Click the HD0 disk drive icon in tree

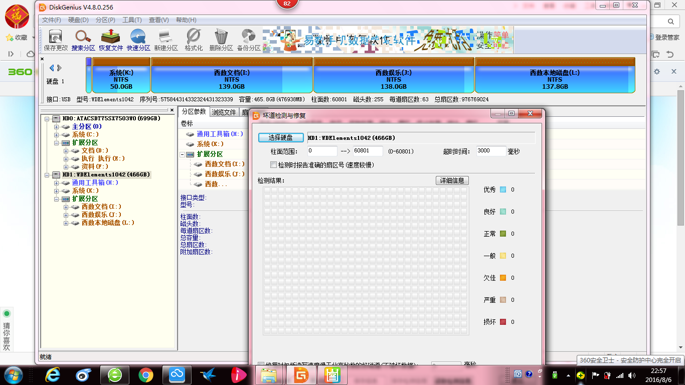tap(56, 119)
